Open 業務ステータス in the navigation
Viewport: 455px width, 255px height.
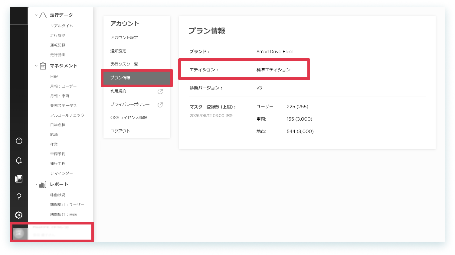tap(64, 106)
